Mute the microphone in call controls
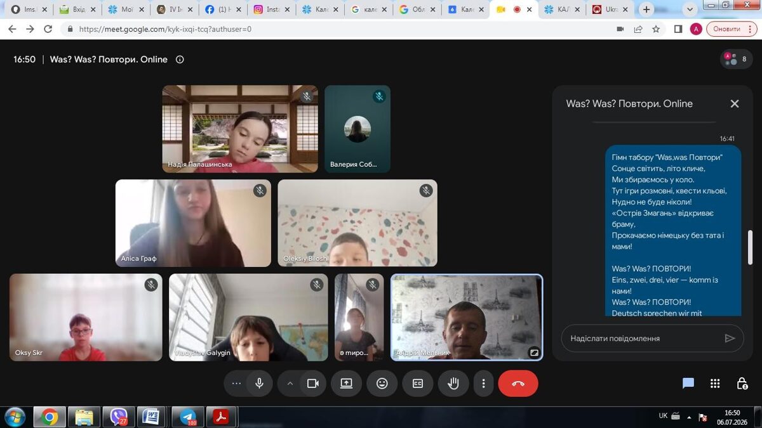The height and width of the screenshot is (428, 762). click(x=259, y=383)
